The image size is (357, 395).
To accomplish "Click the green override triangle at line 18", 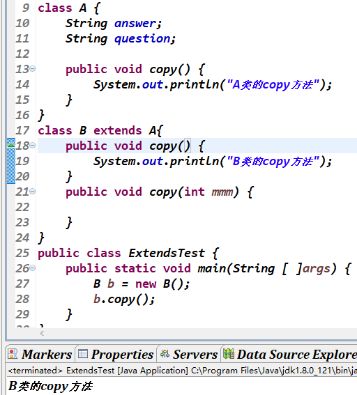I will point(11,145).
